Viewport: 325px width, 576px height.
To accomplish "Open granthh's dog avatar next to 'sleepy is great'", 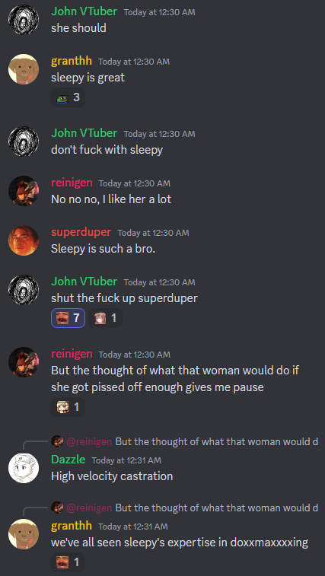I will (x=24, y=69).
